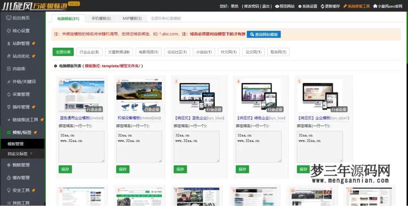Click the monitor icon beside 后台首页
This screenshot has height=206, width=408.
(x=9, y=18)
